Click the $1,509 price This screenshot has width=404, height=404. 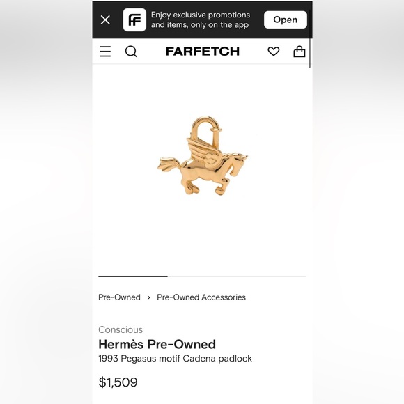coord(118,382)
